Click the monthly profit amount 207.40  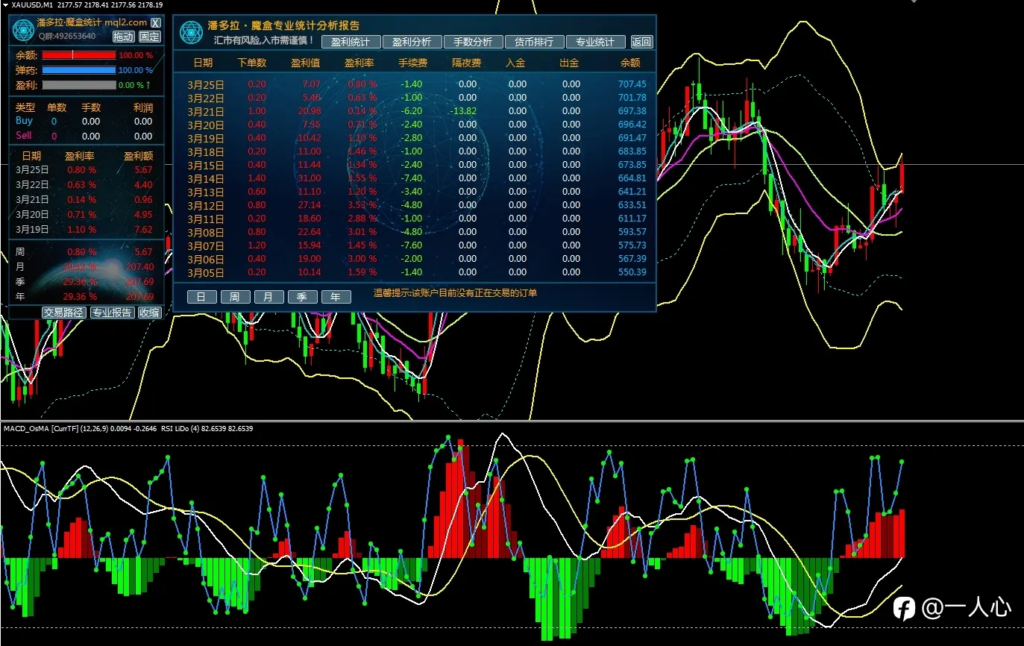(140, 267)
